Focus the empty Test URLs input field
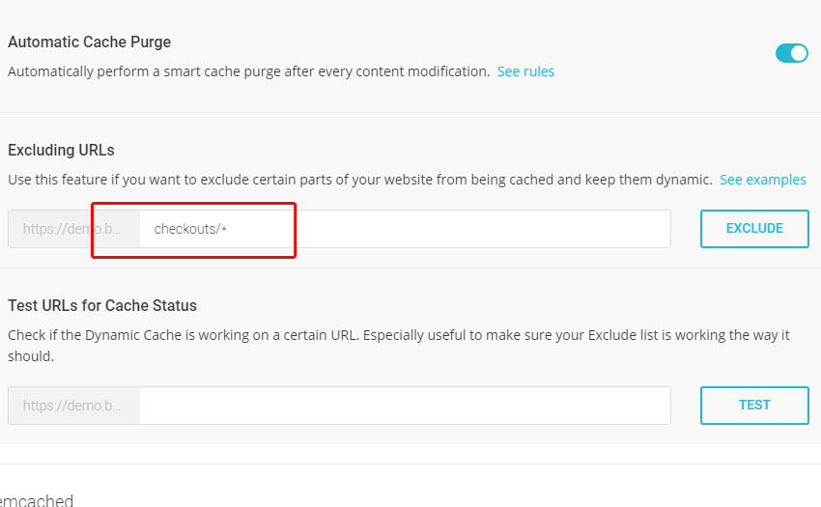This screenshot has height=507, width=821. (x=405, y=406)
